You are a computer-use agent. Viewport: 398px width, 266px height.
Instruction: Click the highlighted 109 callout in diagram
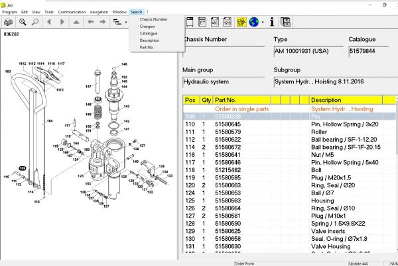point(23,168)
